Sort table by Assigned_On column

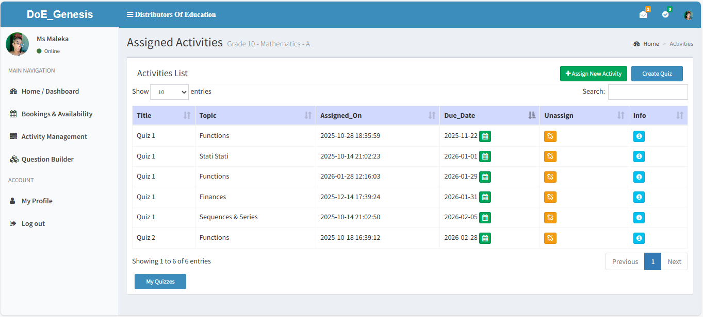pos(377,115)
